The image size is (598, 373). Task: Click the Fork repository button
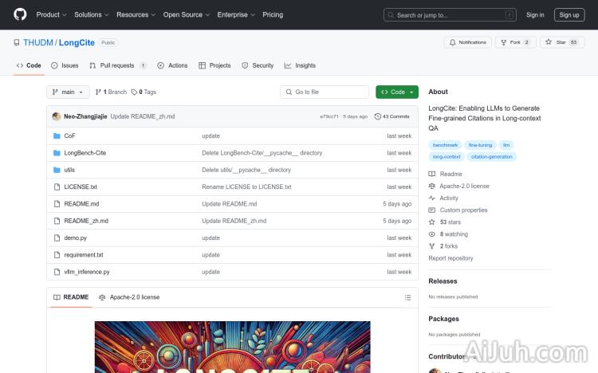516,42
